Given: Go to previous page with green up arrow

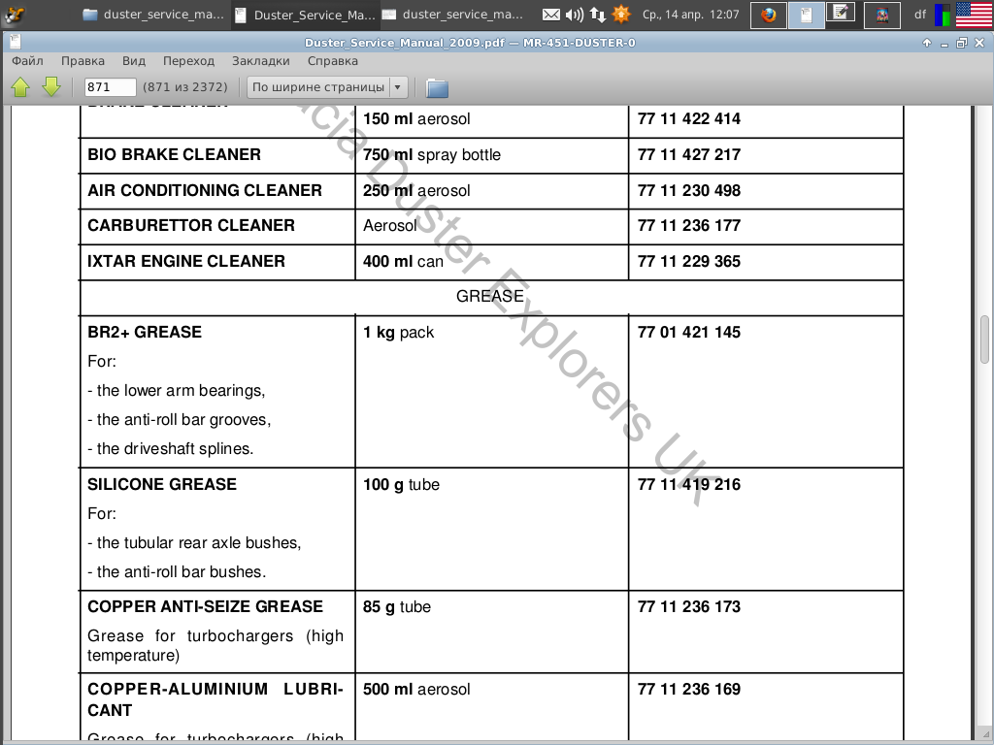Looking at the screenshot, I should (x=21, y=86).
